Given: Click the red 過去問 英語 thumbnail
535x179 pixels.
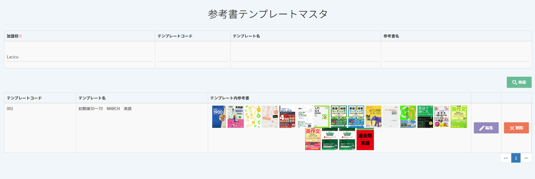Looking at the screenshot, I should tap(365, 139).
